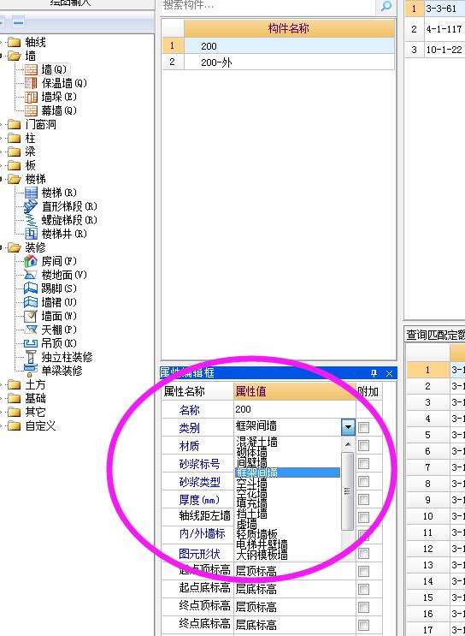Choose 电梯井壁墙 from the dropdown list
The height and width of the screenshot is (636, 465).
point(262,544)
